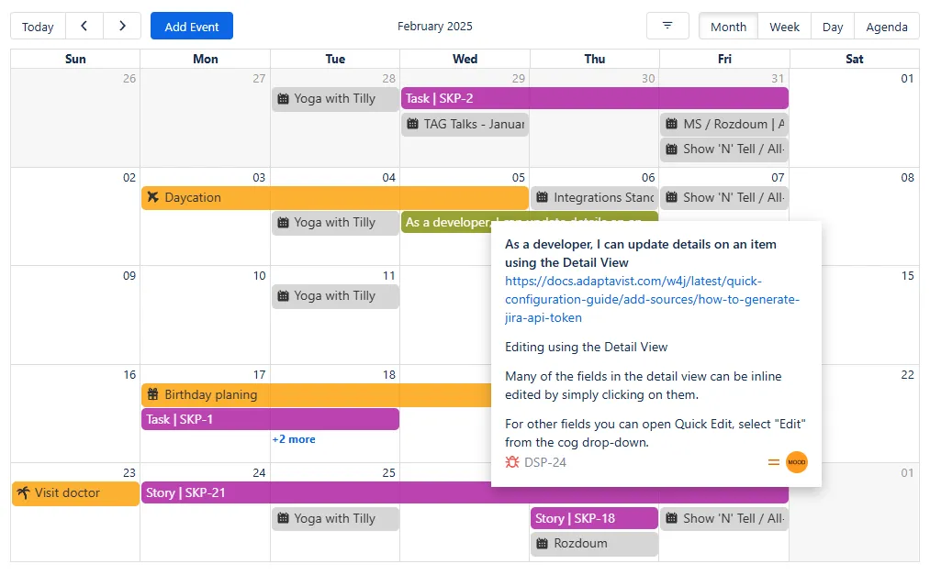The height and width of the screenshot is (575, 930).
Task: Click Add Event button
Action: click(192, 26)
